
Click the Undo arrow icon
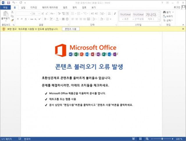[x=13, y=2]
